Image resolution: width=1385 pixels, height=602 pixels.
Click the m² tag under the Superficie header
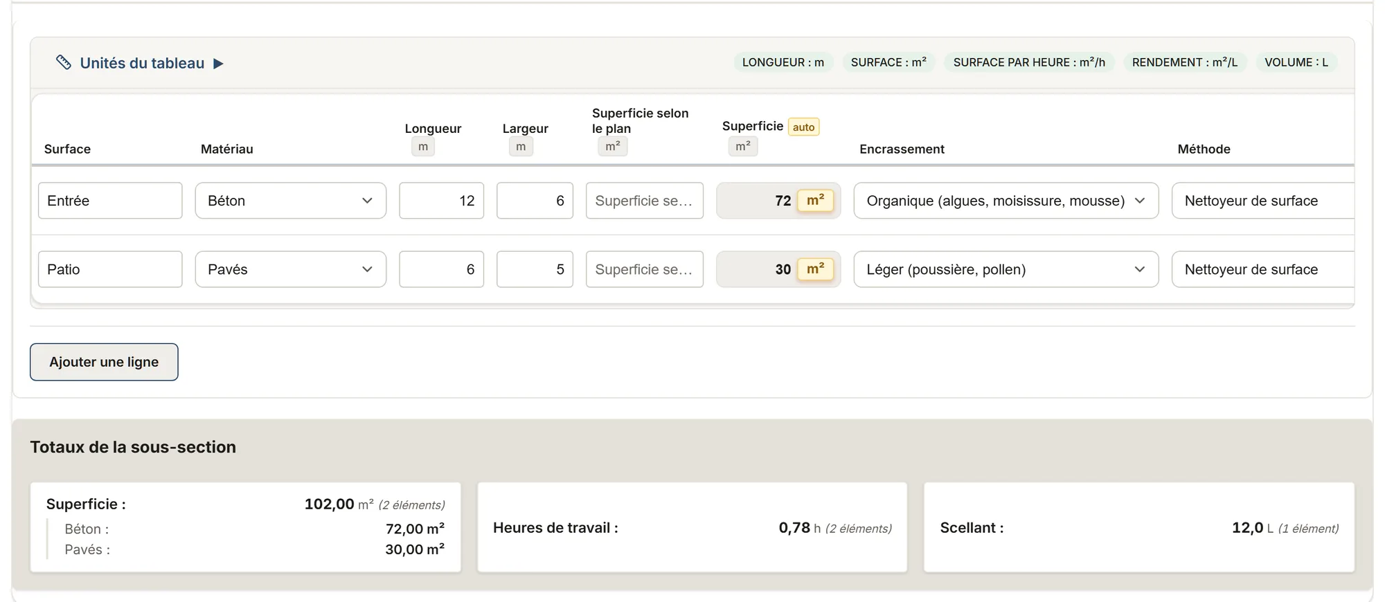click(743, 147)
